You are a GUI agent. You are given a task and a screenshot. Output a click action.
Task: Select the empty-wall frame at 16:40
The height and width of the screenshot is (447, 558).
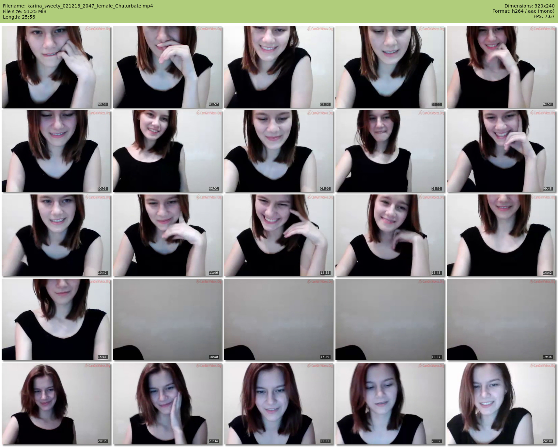pos(167,319)
